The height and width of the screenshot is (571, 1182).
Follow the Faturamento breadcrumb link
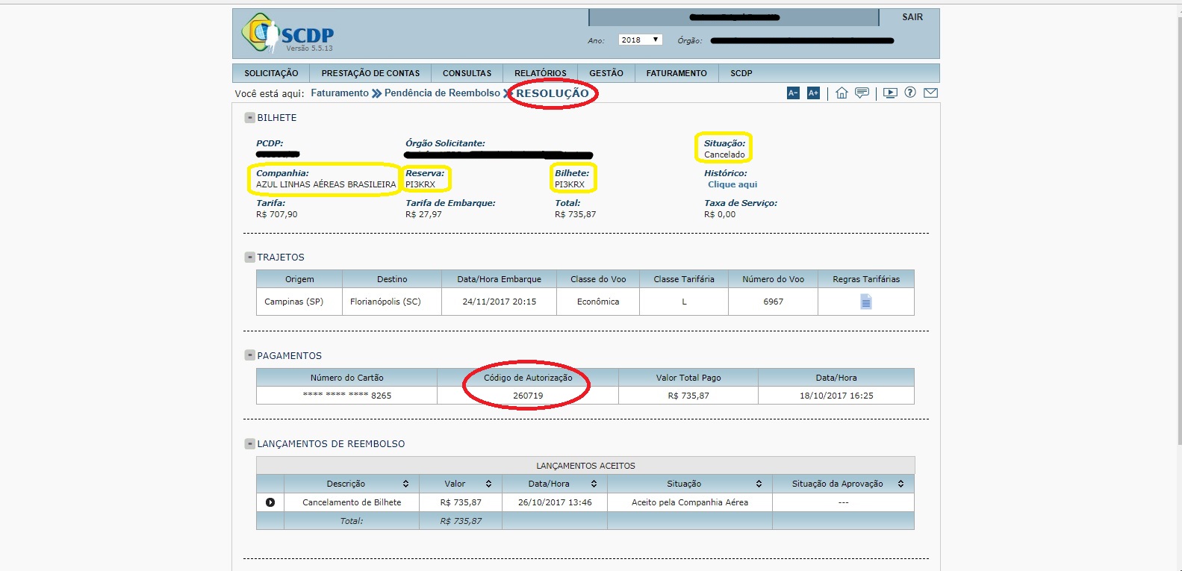coord(340,93)
